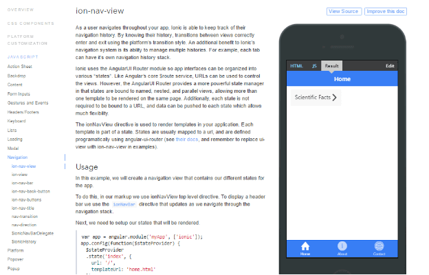The width and height of the screenshot is (429, 275).
Task: Select ion-view in the sidebar
Action: click(19, 175)
